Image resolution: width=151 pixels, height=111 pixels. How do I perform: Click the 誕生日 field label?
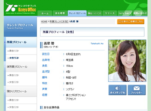coord(46,54)
